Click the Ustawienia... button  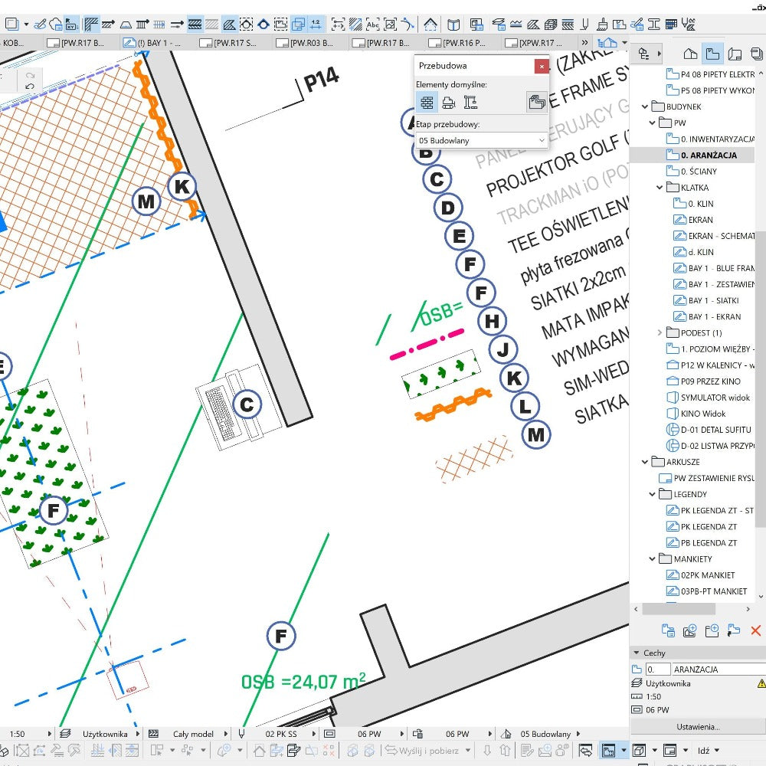coord(697,726)
